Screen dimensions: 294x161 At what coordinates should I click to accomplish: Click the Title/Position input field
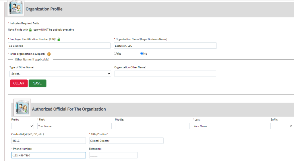pyautogui.click(x=126, y=141)
